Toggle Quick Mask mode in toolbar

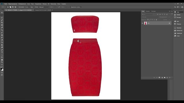(x=2, y=72)
